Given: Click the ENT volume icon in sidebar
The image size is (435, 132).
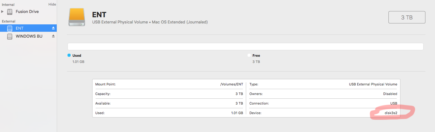Looking at the screenshot, I should 10,28.
